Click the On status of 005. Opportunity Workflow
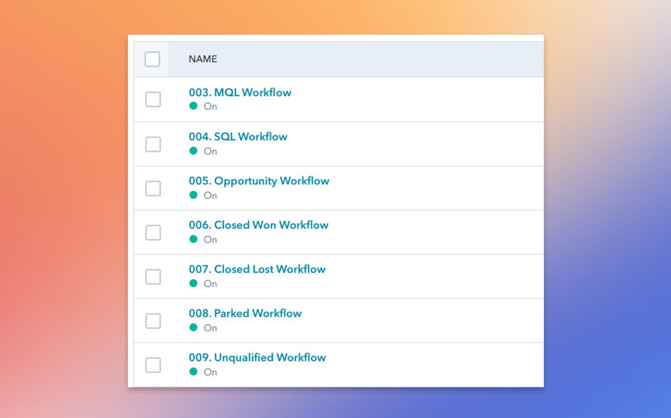 [211, 195]
